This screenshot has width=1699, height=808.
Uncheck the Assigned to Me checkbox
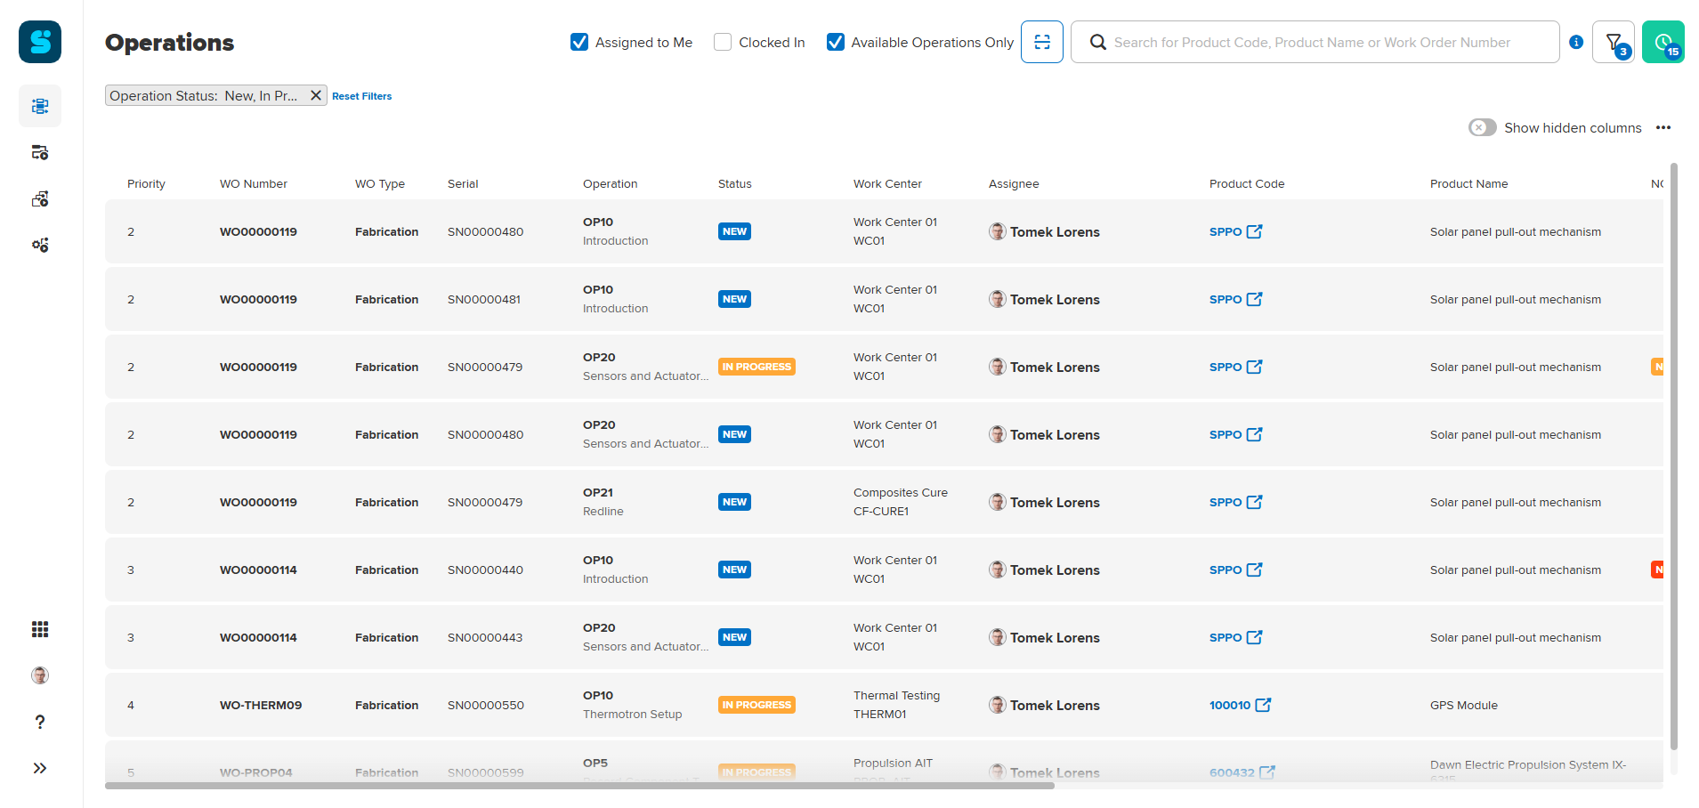[579, 42]
